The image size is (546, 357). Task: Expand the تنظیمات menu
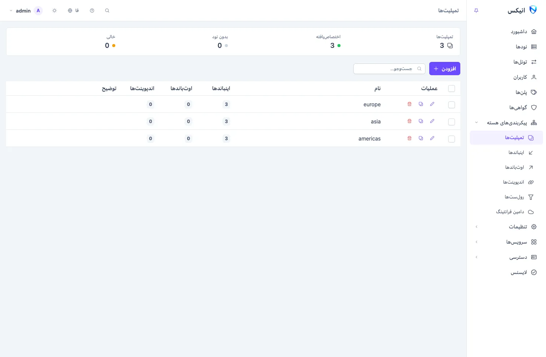click(506, 227)
